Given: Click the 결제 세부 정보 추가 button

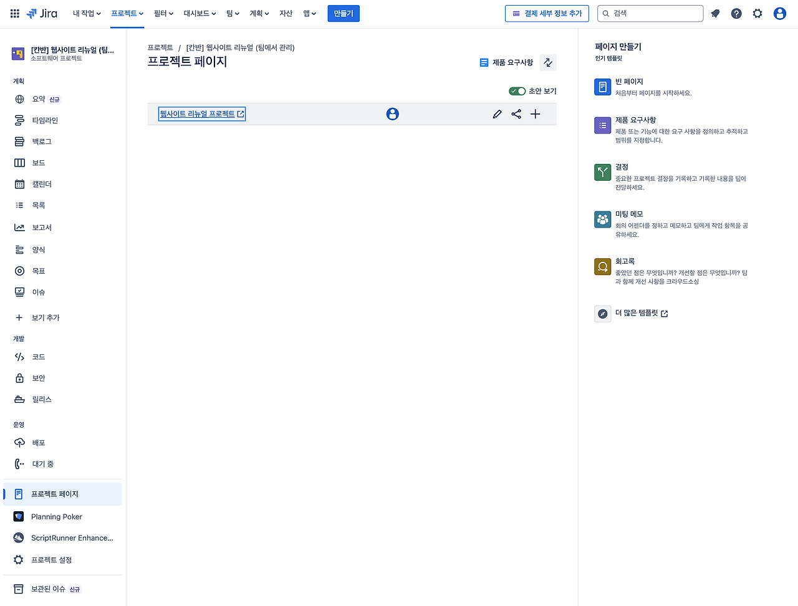Looking at the screenshot, I should coord(547,13).
